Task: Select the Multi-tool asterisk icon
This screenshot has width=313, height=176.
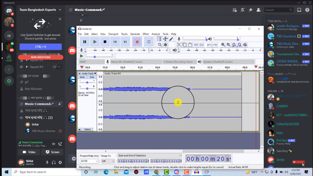Action: coord(165,45)
